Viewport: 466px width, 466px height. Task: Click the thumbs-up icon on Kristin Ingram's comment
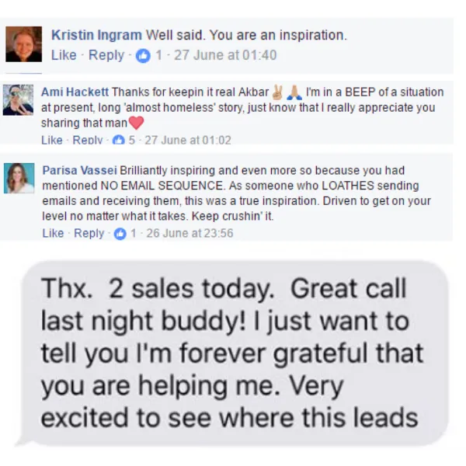pos(143,56)
